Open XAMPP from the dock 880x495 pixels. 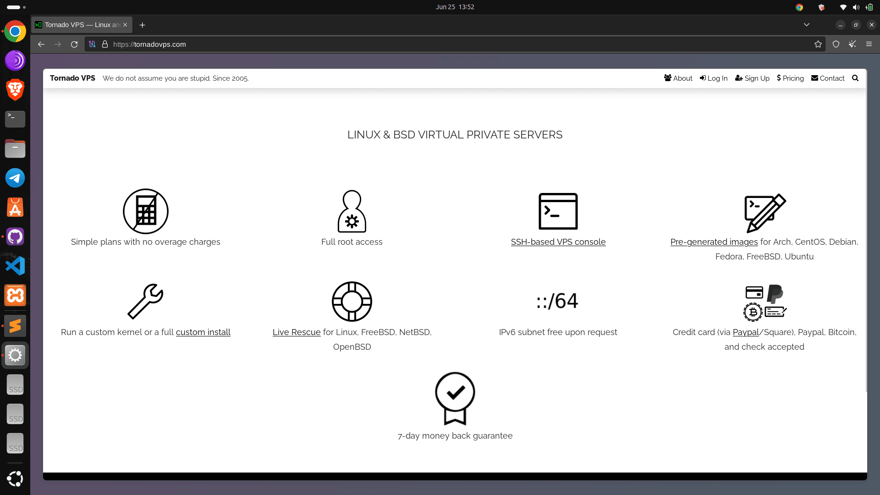point(15,295)
